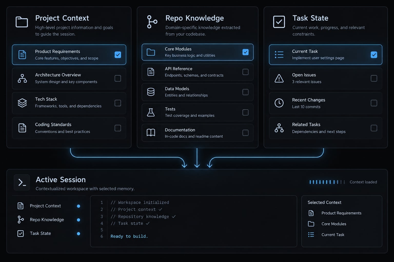
Task: Click the '// Workspace initialized' code line
Action: click(x=140, y=202)
